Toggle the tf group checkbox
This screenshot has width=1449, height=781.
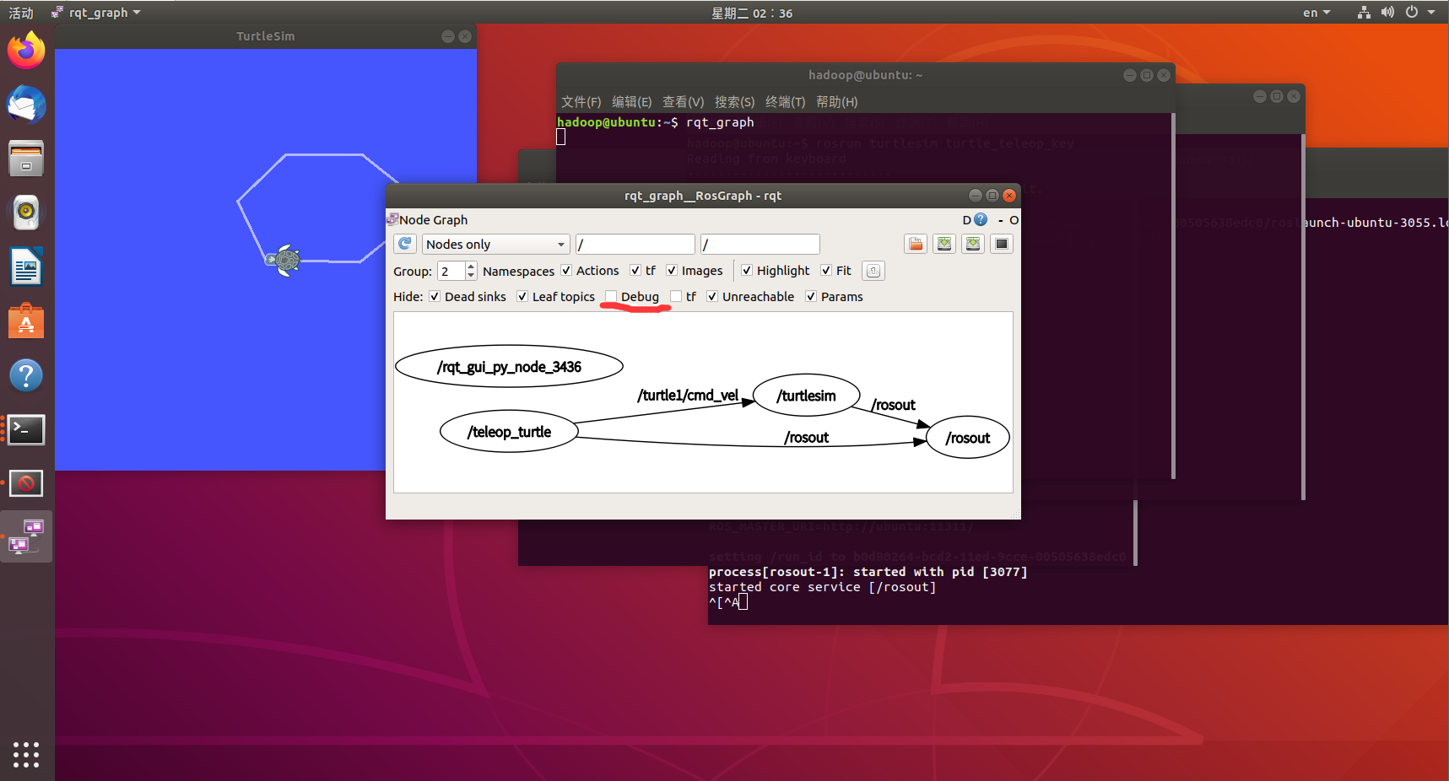635,271
